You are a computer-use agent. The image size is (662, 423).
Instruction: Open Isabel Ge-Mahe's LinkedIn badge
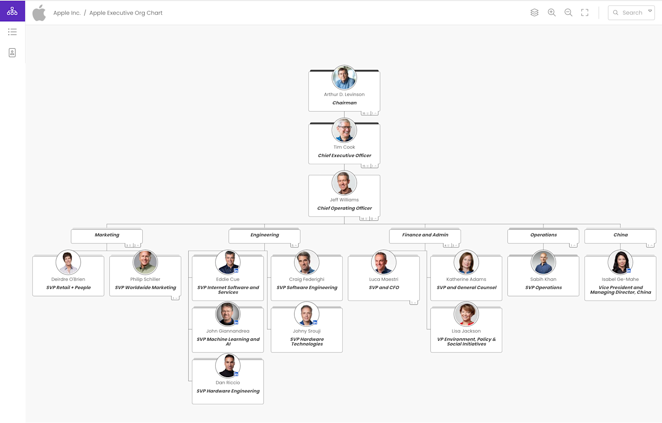click(x=628, y=271)
